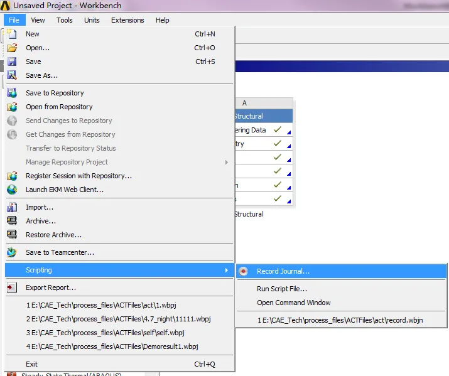This screenshot has width=449, height=376.
Task: Select Open Command Window in the submenu
Action: click(342, 303)
